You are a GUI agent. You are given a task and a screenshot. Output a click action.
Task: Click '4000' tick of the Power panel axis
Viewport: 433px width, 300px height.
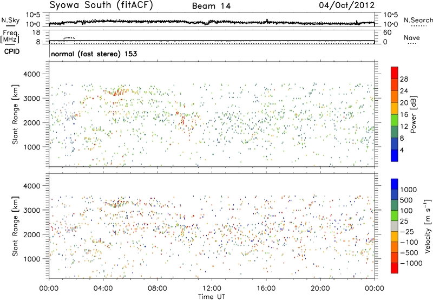(x=31, y=74)
